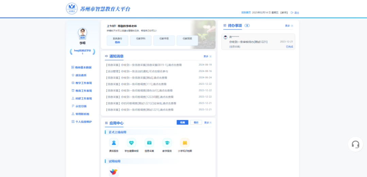The height and width of the screenshot is (177, 367).
Task: Launch the 学生健康申报 heart icon
Action: [132, 143]
